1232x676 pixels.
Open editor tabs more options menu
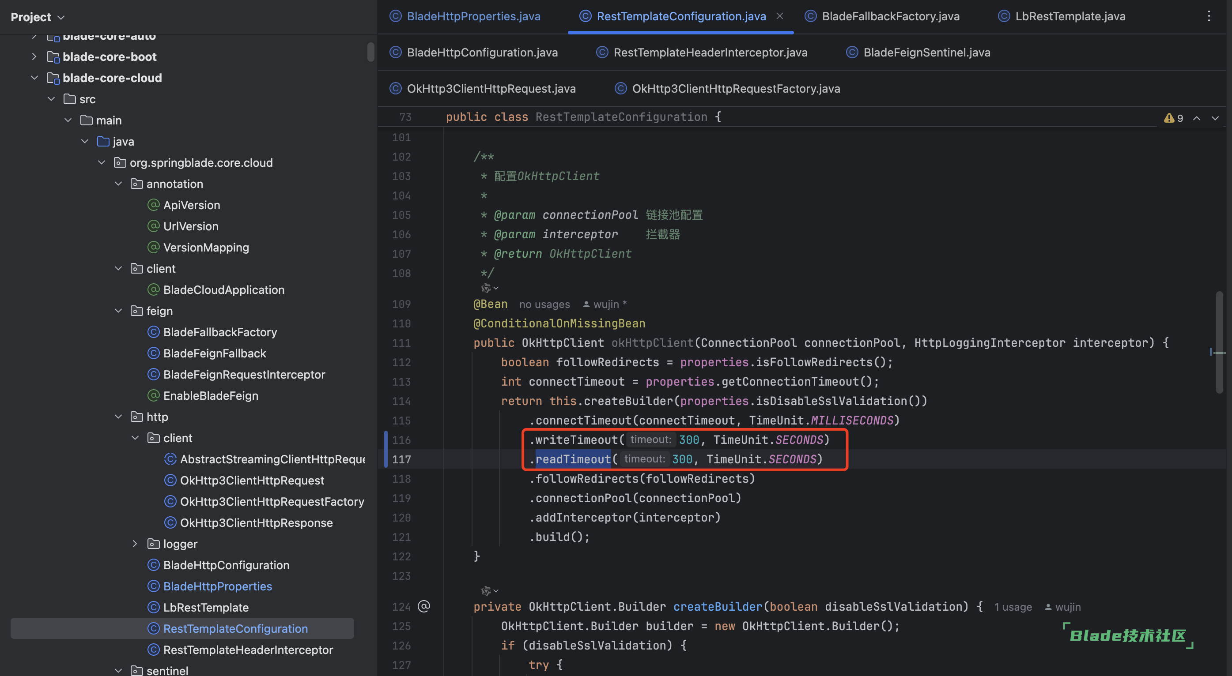1209,16
